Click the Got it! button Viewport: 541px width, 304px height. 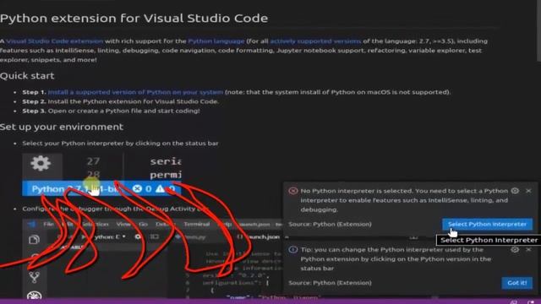click(x=516, y=283)
